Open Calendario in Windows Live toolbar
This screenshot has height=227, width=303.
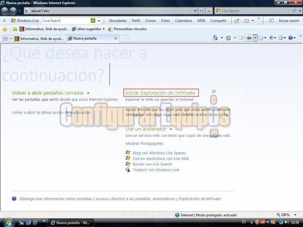click(184, 21)
